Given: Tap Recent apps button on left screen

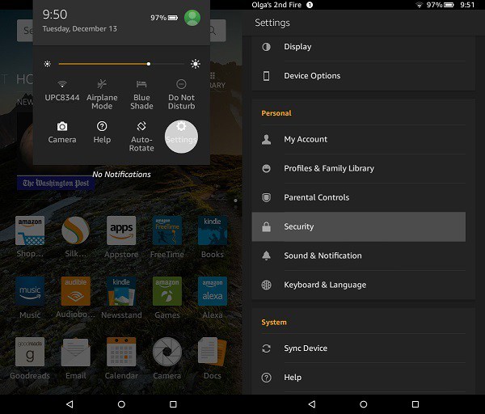Looking at the screenshot, I should tap(173, 404).
